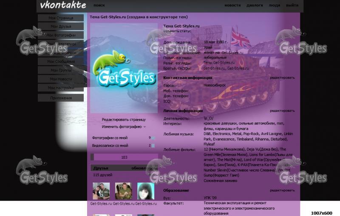Click Evanescence in favorite music

pyautogui.click(x=224, y=139)
